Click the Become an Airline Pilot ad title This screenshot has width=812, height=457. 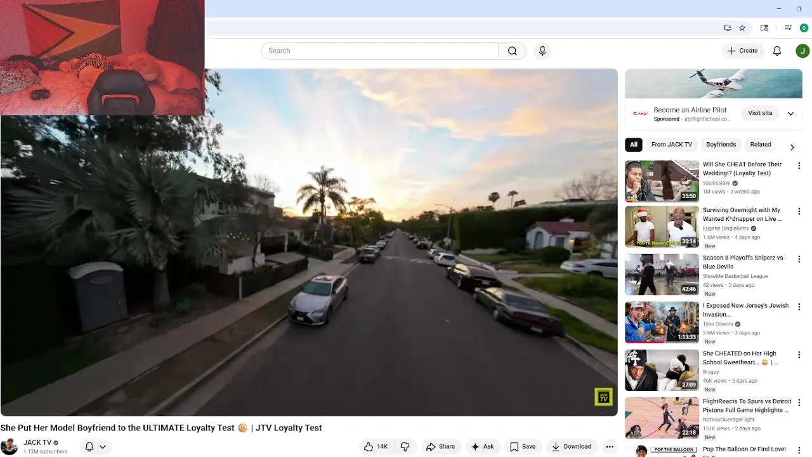(690, 110)
